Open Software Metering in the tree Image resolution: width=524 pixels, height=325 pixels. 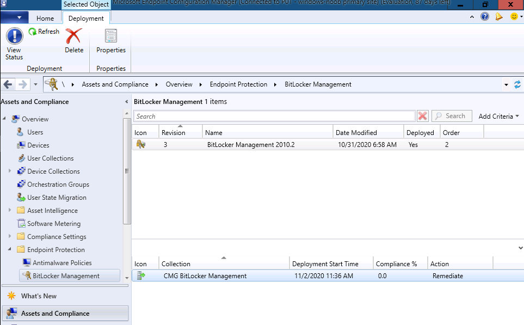coord(54,224)
